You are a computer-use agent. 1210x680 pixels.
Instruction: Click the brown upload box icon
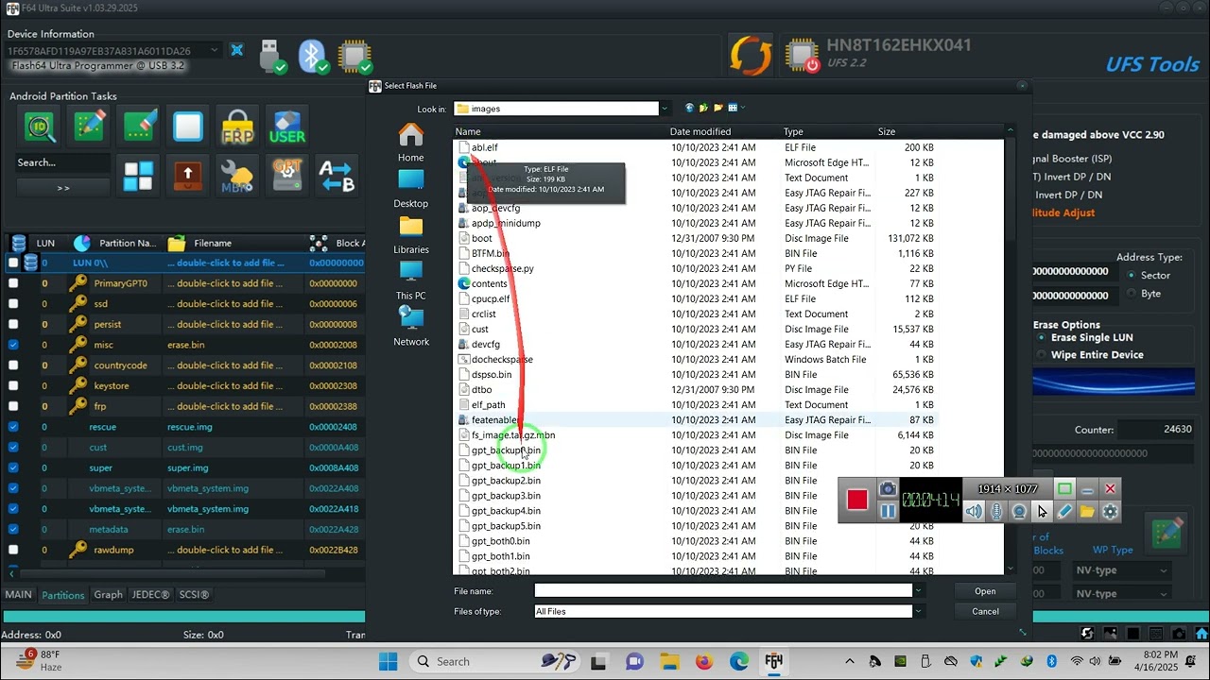click(188, 176)
